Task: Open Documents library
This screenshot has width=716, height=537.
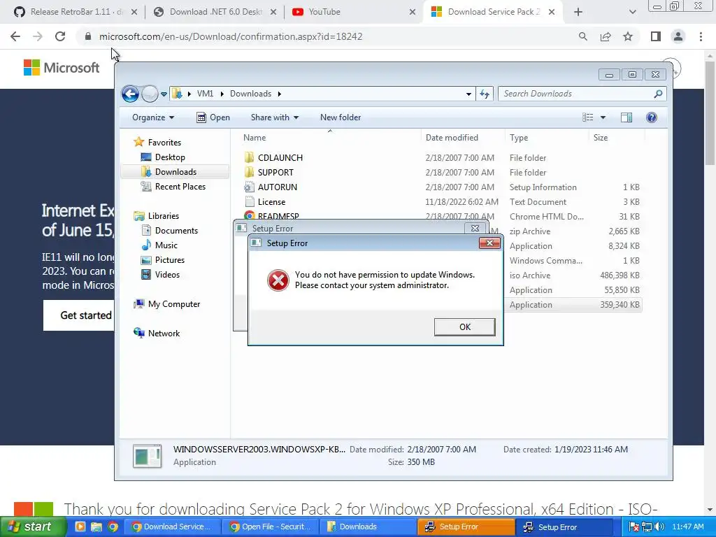Action: tap(169, 231)
